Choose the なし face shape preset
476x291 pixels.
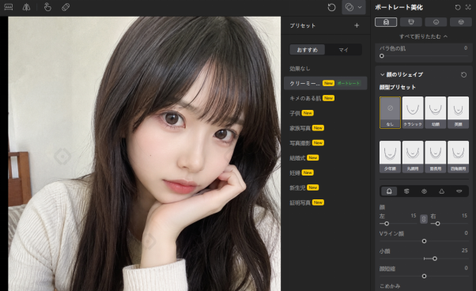click(x=390, y=112)
